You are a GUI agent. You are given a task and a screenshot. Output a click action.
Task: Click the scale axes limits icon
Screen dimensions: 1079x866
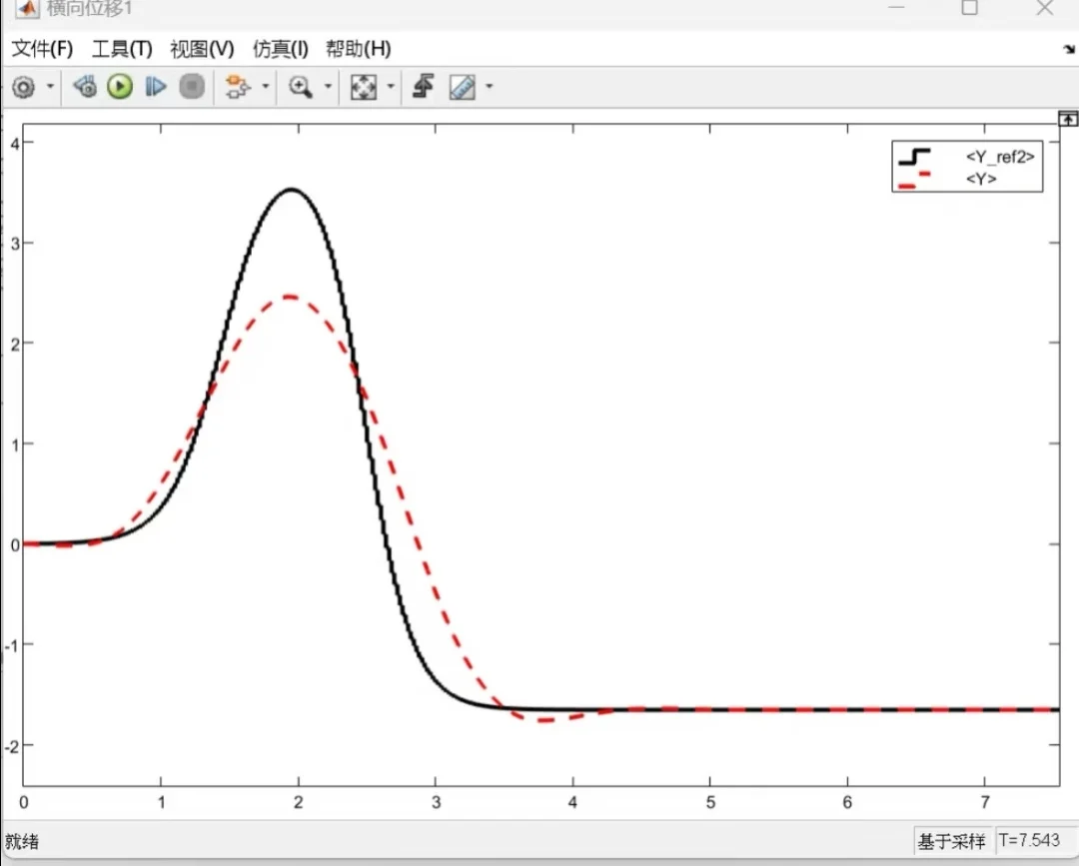click(x=364, y=87)
